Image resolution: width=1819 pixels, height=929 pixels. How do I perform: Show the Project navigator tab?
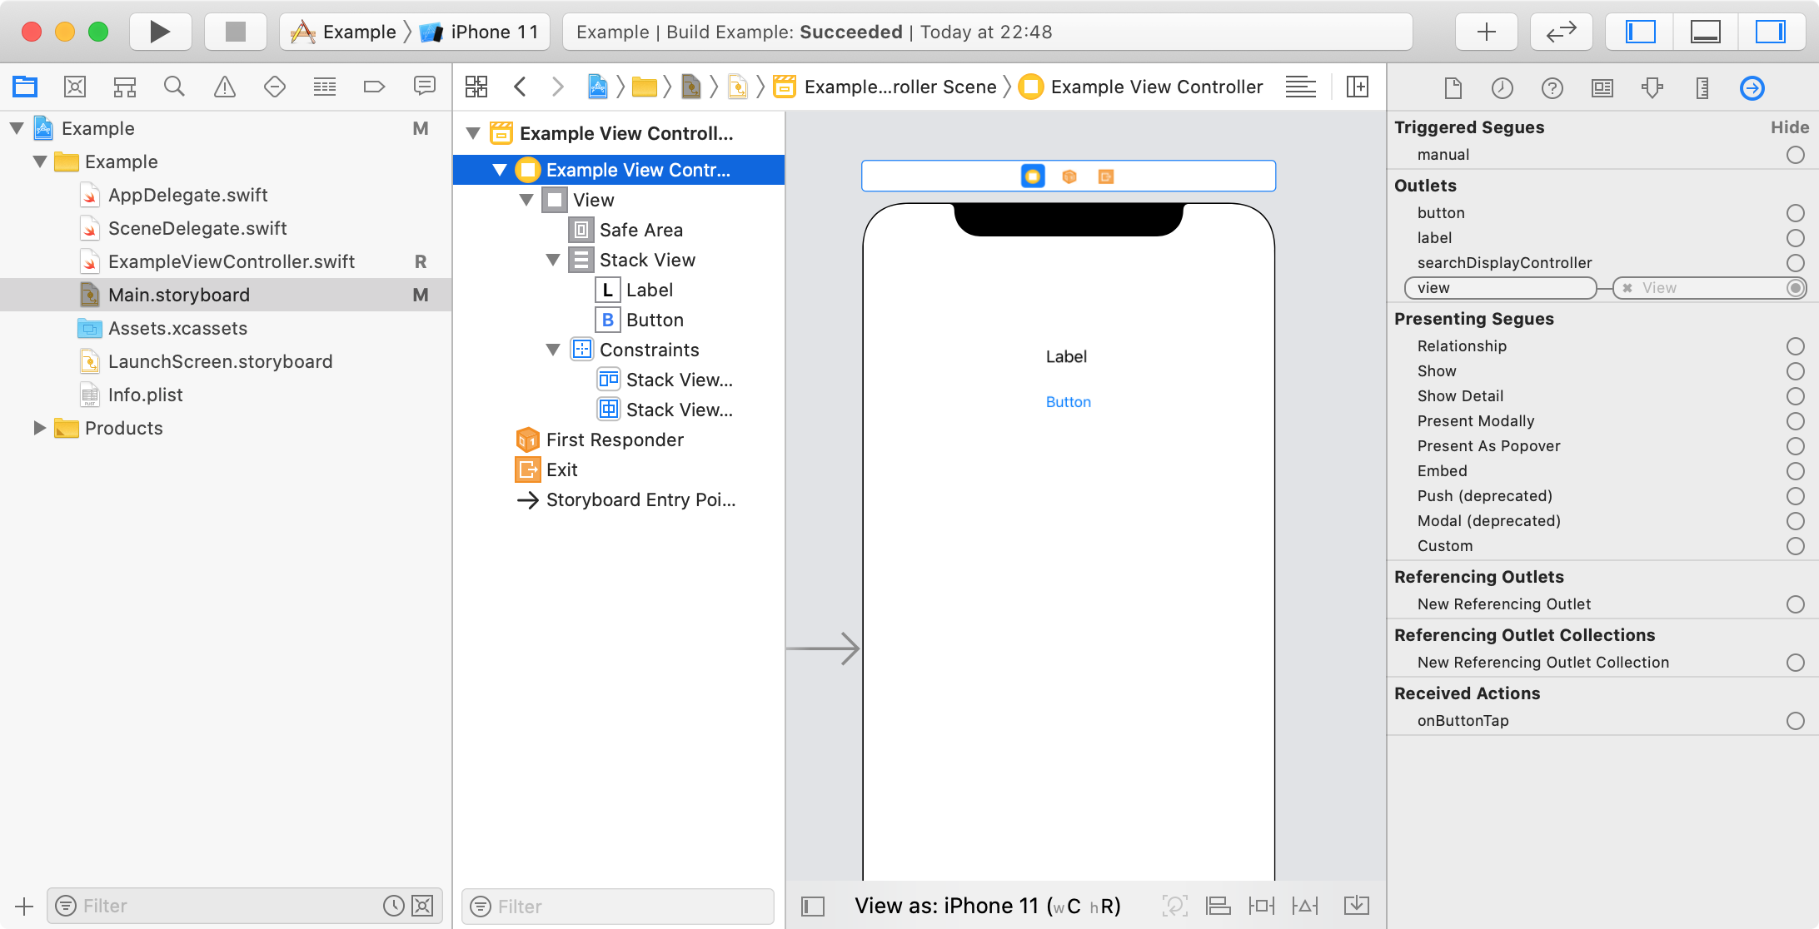click(x=25, y=87)
